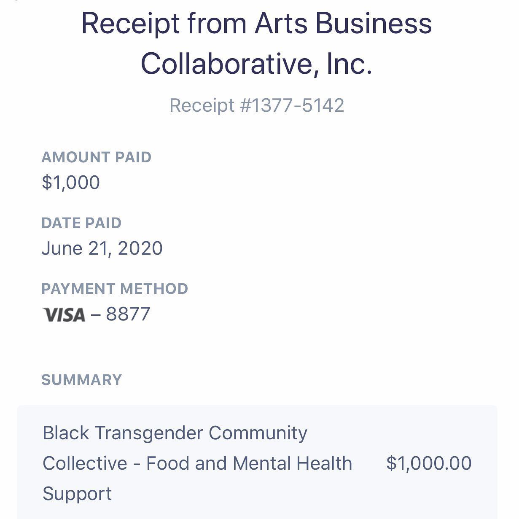
Task: Select the $1,000.00 line item price
Action: [429, 463]
